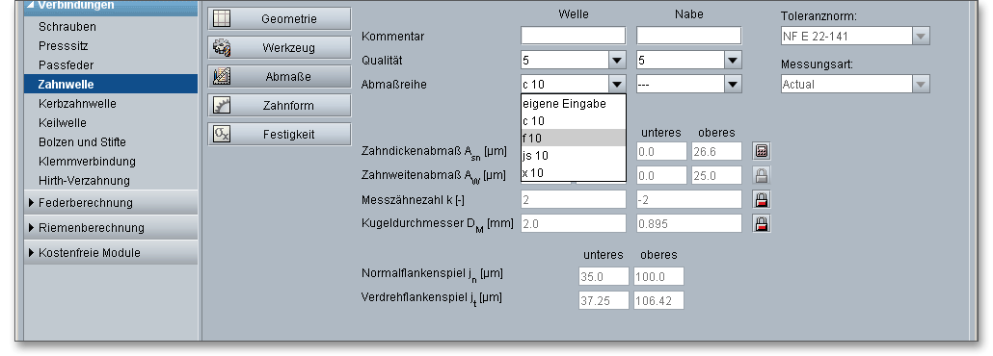Open the Nabe Abmaßreihe dropdown
Viewport: 993px width, 356px height.
pos(689,84)
